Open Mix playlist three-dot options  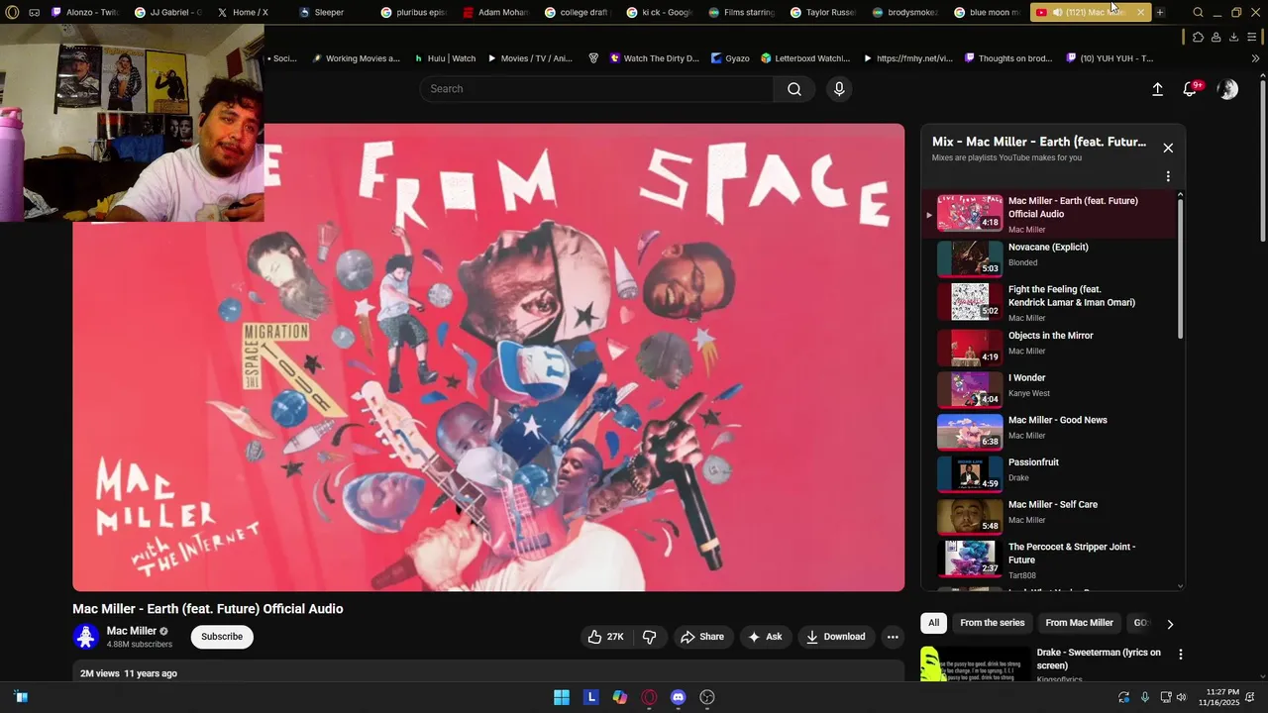[x=1168, y=176]
